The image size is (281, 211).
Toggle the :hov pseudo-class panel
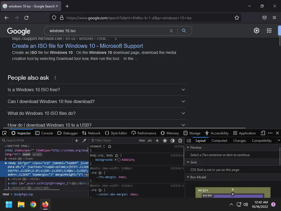(142, 140)
